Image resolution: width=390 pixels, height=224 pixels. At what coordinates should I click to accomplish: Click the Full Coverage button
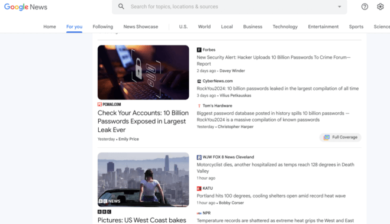340,137
